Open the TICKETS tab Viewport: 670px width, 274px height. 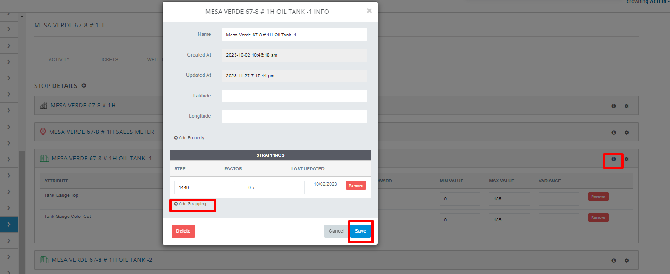108,59
